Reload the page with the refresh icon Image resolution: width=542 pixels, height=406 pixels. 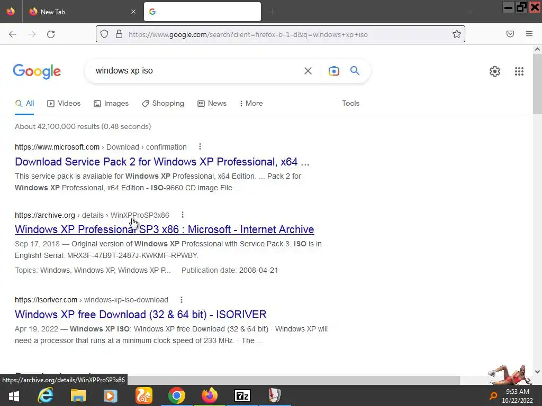pos(51,34)
